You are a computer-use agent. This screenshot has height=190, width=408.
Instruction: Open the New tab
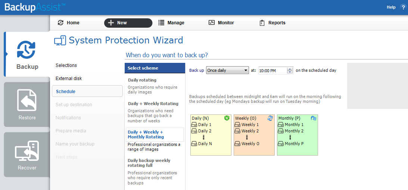coord(128,23)
